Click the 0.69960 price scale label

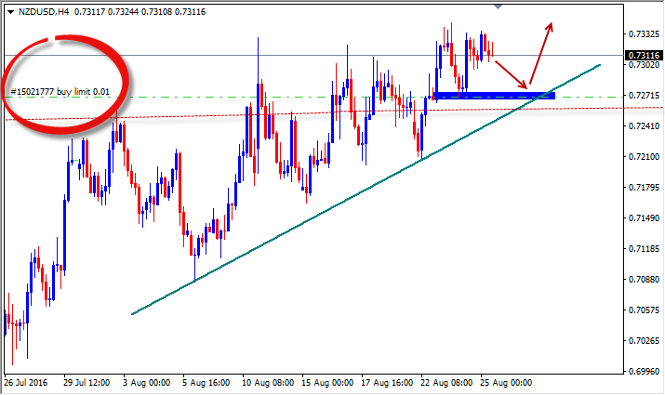click(x=644, y=371)
